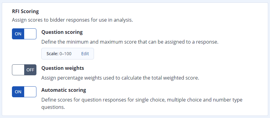Enable the Question weights toggle
The height and width of the screenshot is (118, 270).
[x=24, y=70]
